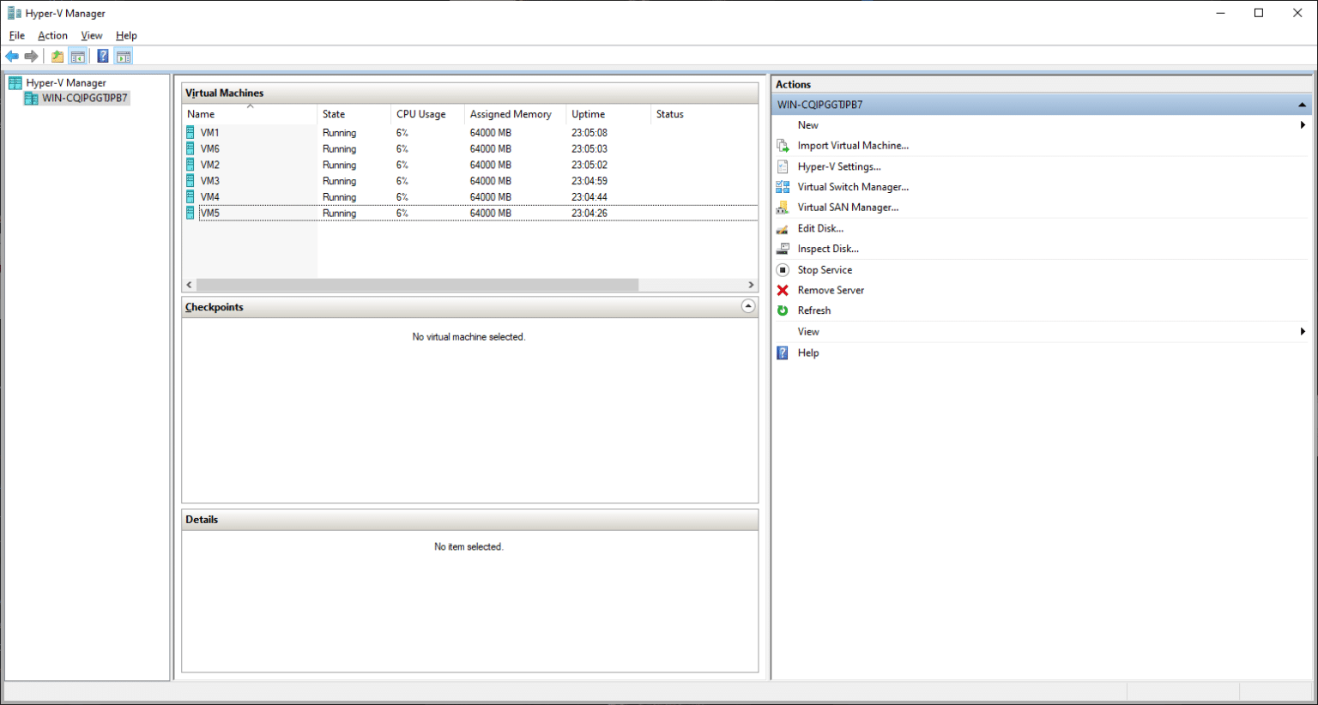The image size is (1318, 705).
Task: Select the VM6 row name
Action: click(x=210, y=148)
